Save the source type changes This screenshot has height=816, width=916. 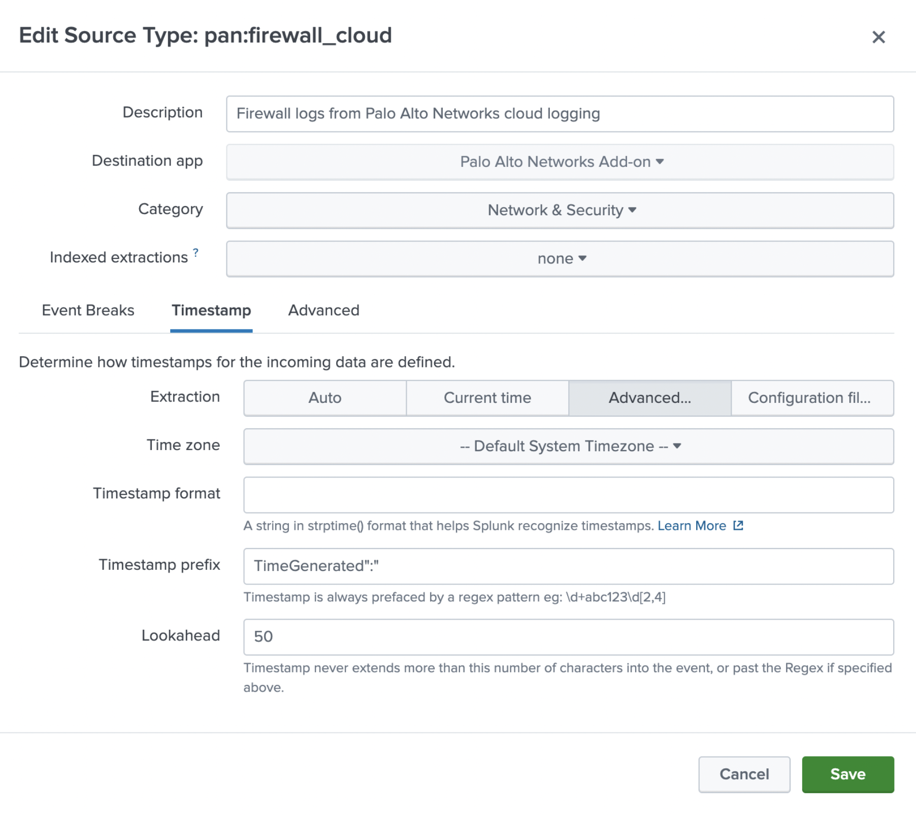[847, 774]
